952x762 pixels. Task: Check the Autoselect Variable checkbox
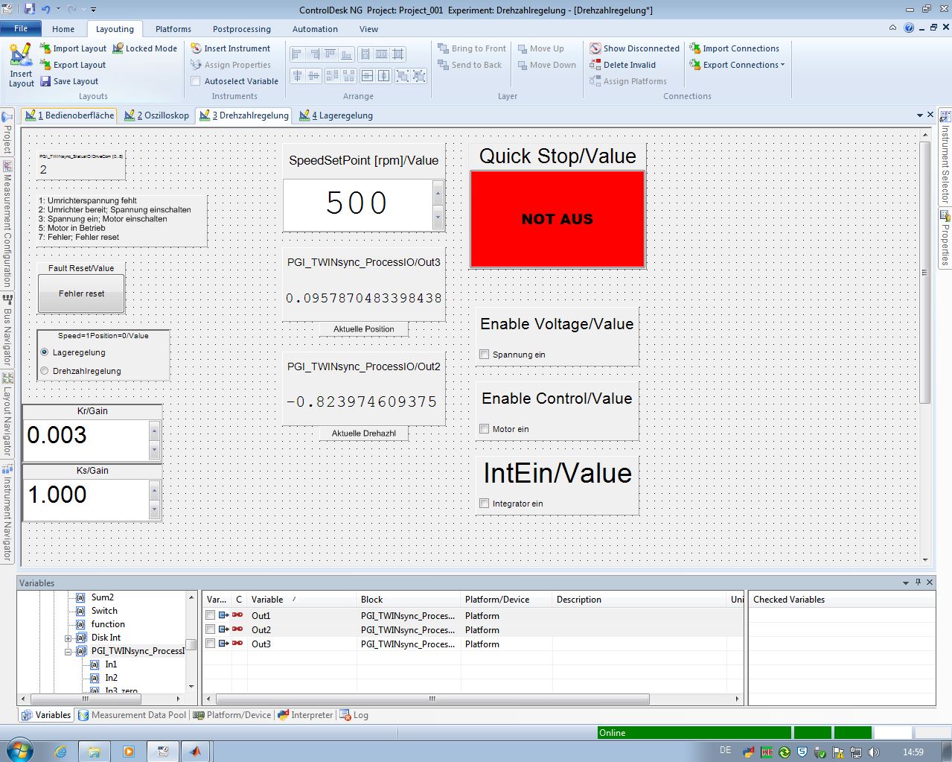point(196,81)
